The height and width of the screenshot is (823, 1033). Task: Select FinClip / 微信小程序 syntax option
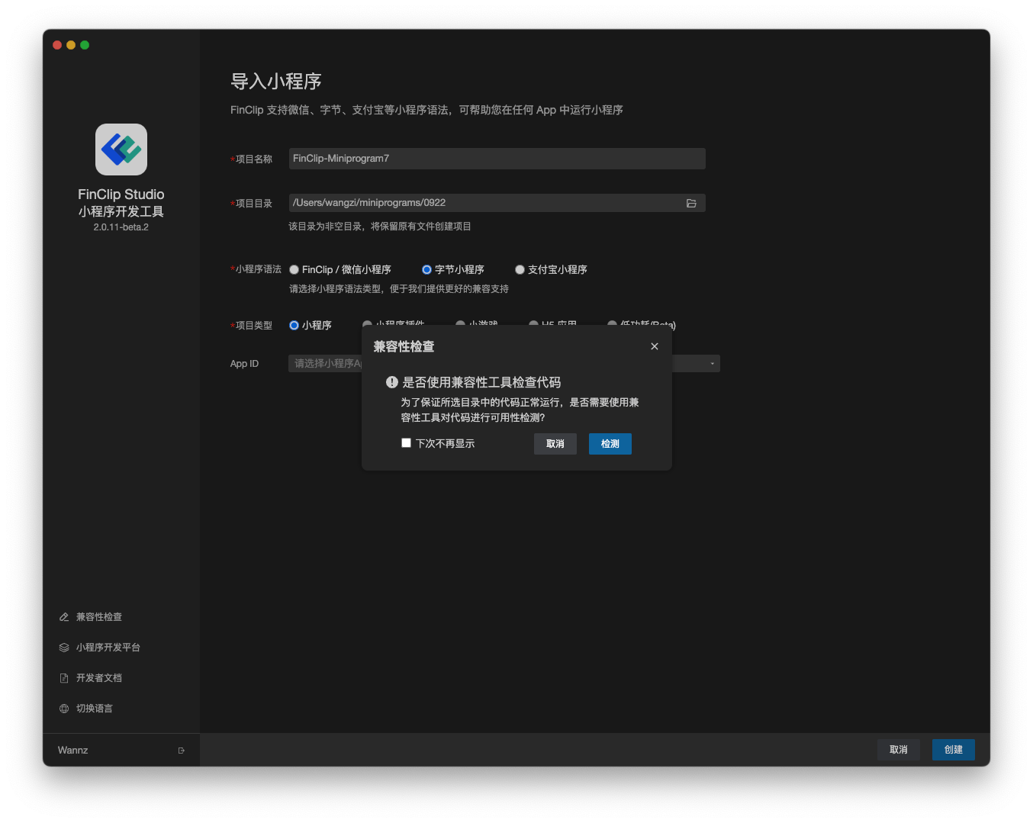pyautogui.click(x=294, y=269)
